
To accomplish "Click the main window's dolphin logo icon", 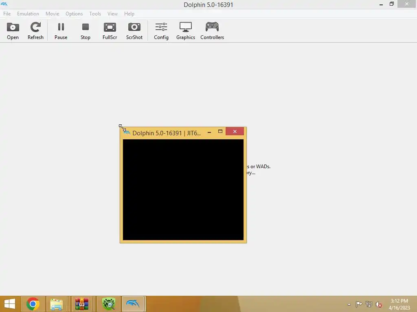I will coord(4,4).
